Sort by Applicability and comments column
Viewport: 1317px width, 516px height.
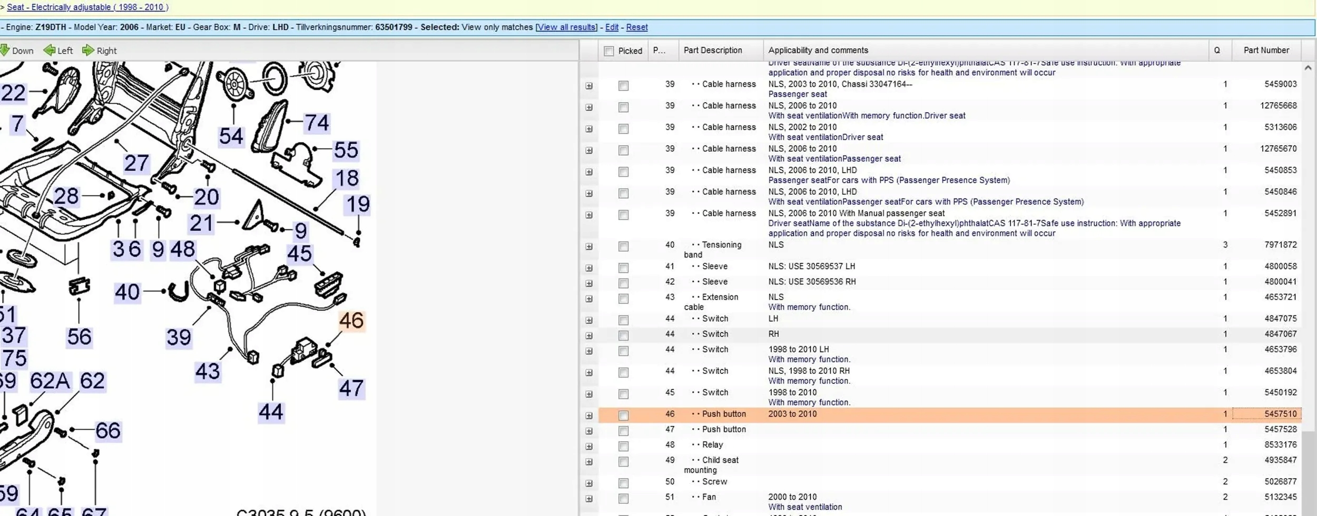[x=986, y=50]
